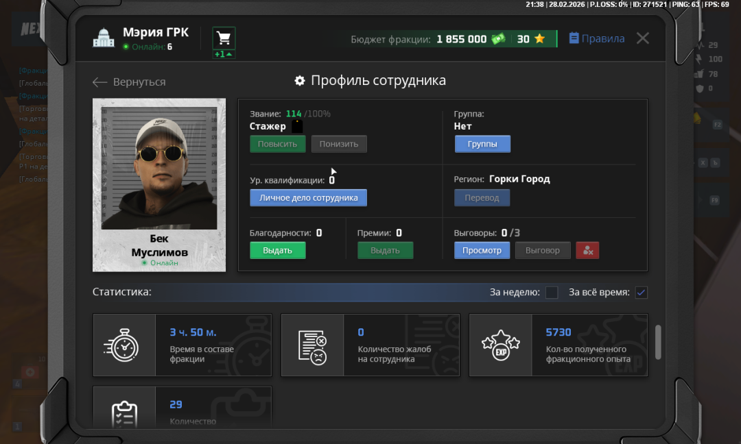This screenshot has height=444, width=741.
Task: Click the stopwatch time-in-faction icon
Action: pos(124,345)
